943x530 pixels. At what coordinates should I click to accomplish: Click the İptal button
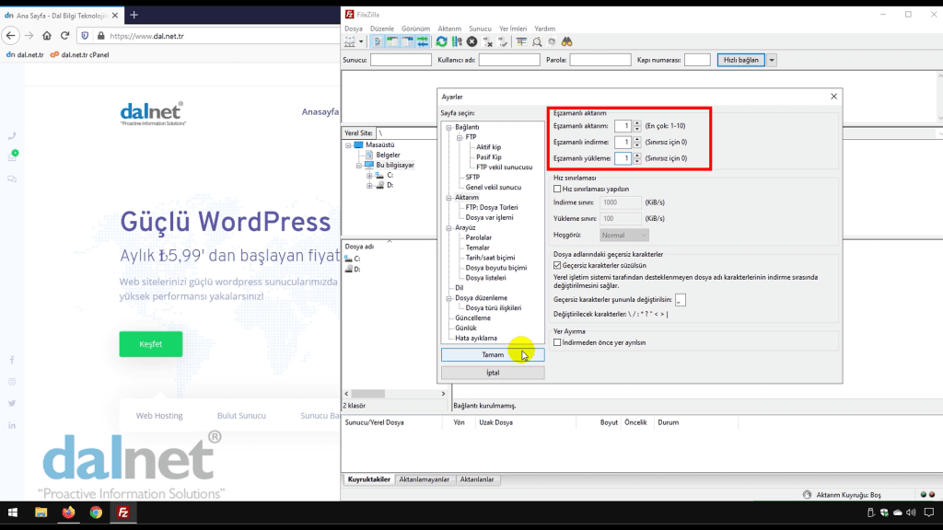coord(493,374)
